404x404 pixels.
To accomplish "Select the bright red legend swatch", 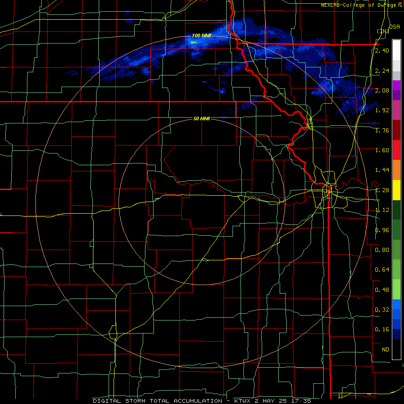I will coord(396,150).
